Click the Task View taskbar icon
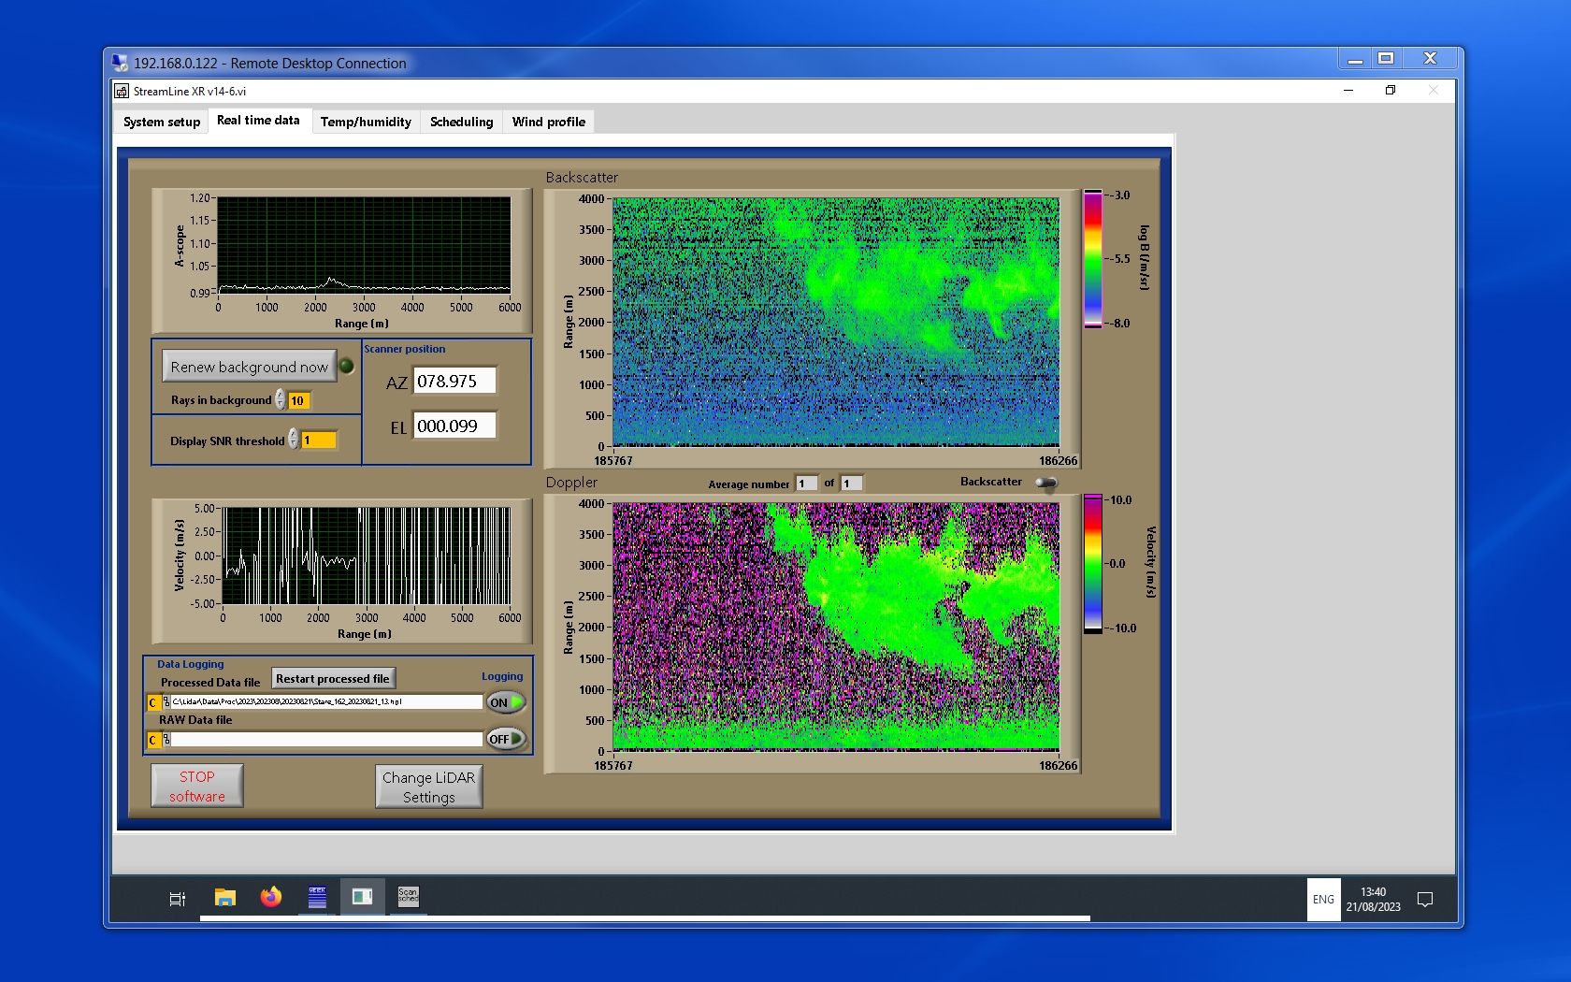This screenshot has height=982, width=1571. point(177,899)
